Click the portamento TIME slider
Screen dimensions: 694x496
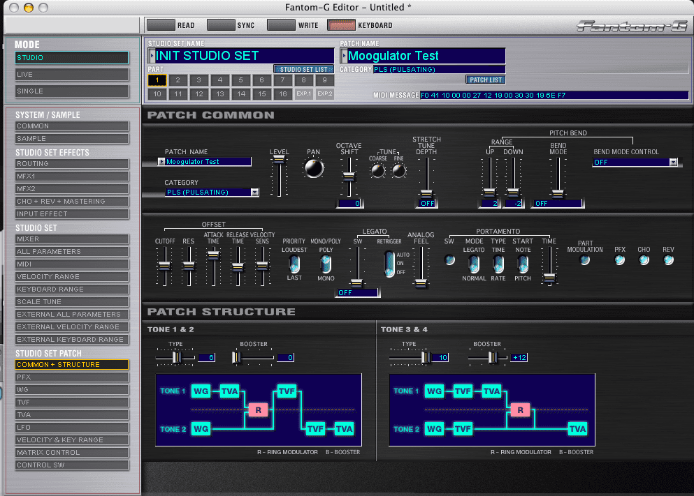point(549,266)
